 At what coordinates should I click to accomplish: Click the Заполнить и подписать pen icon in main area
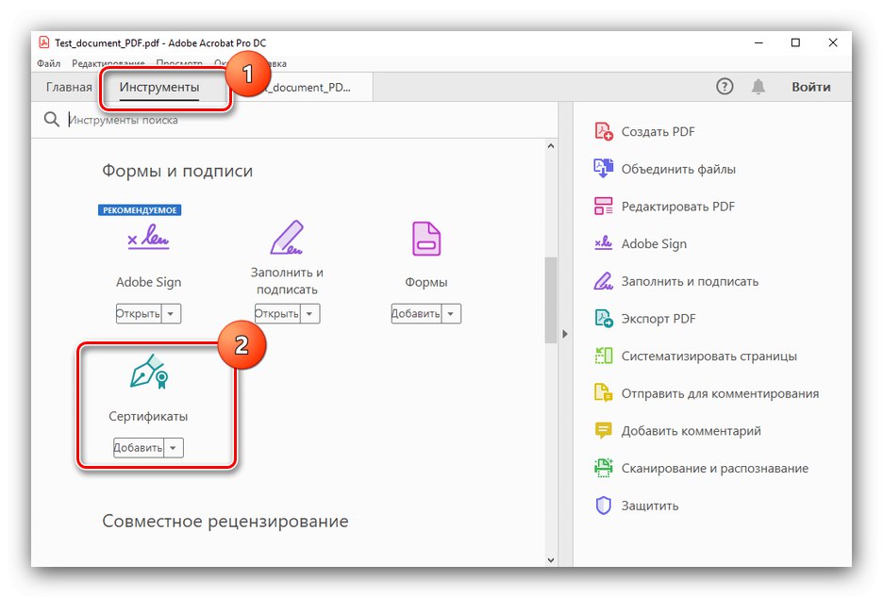tap(287, 237)
